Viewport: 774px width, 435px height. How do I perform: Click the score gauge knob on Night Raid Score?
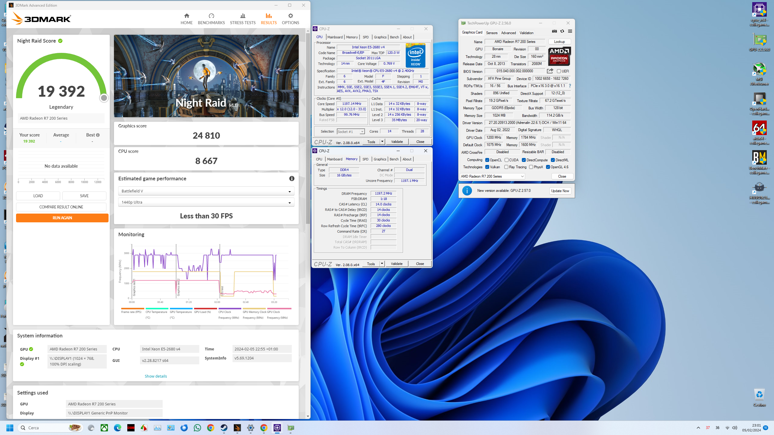(x=104, y=98)
